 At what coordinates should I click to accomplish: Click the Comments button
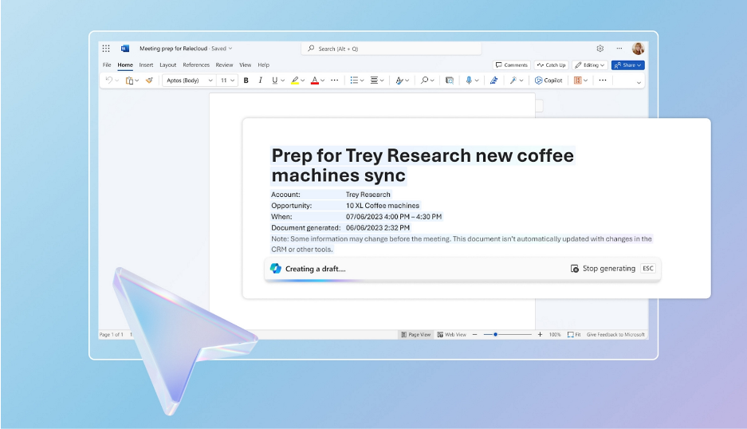pos(512,65)
